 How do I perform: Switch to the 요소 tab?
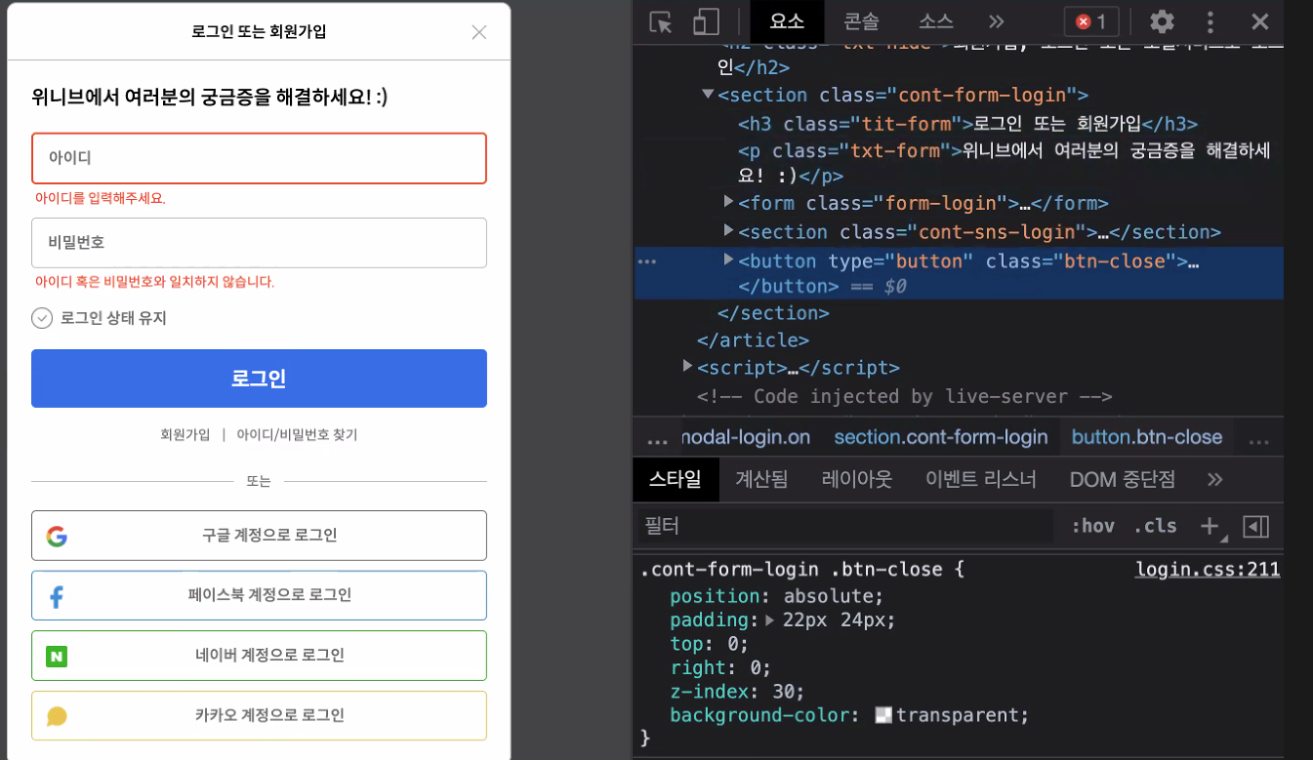(x=787, y=21)
